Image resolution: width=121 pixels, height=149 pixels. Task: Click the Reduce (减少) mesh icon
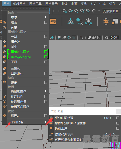(5, 47)
